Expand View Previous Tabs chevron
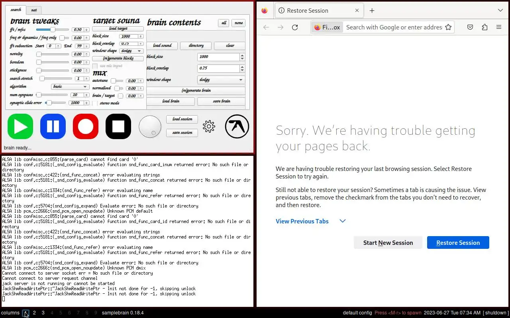Screen dimensions: 510x318 [342, 221]
